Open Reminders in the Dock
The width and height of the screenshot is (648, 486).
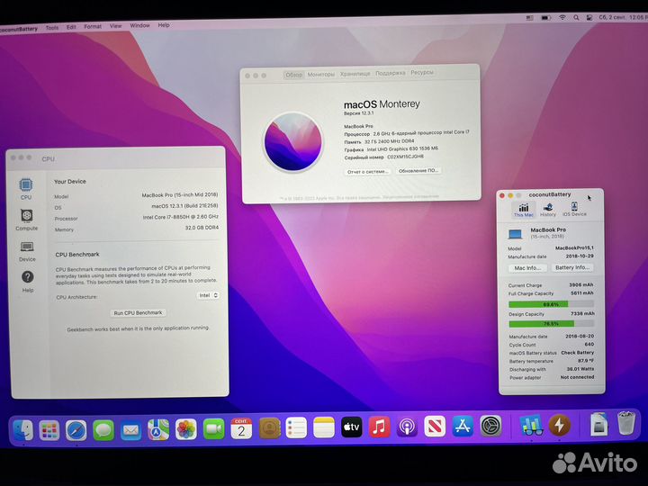coord(296,427)
